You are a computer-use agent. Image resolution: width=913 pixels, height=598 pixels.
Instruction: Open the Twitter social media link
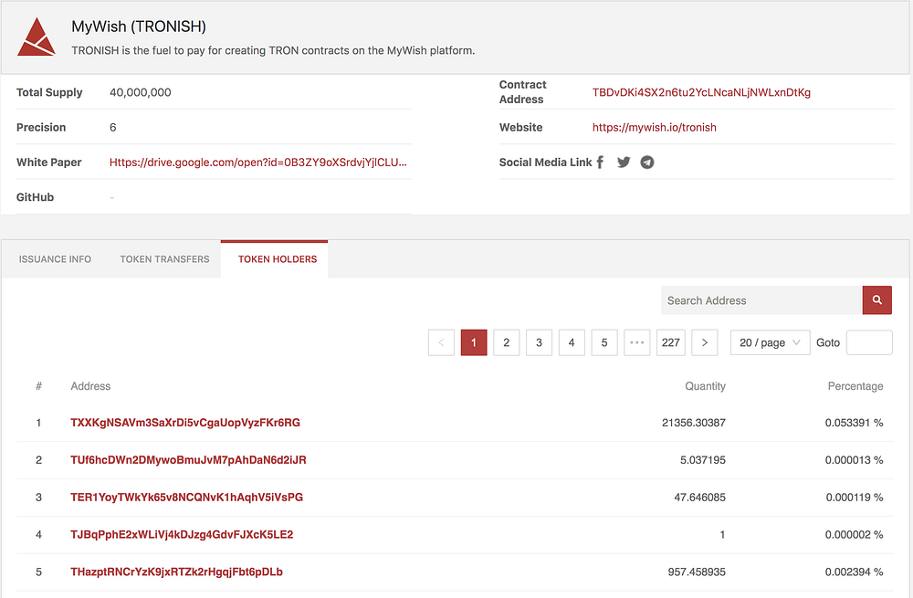click(x=624, y=163)
